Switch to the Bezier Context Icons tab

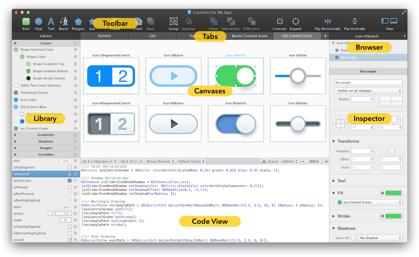(249, 36)
